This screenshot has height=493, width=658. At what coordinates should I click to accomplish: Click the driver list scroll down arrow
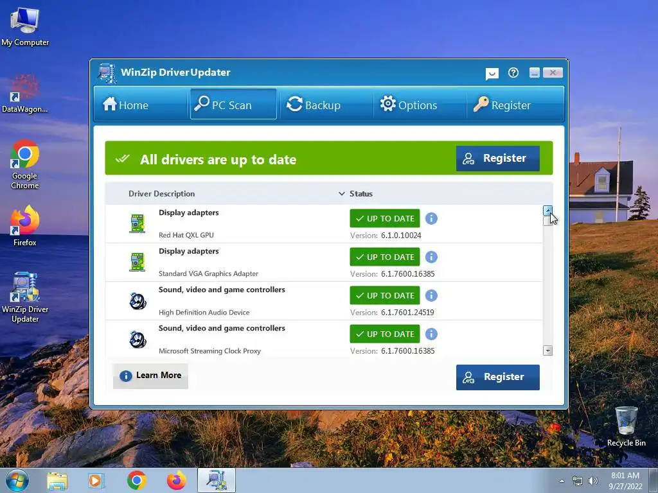tap(547, 350)
